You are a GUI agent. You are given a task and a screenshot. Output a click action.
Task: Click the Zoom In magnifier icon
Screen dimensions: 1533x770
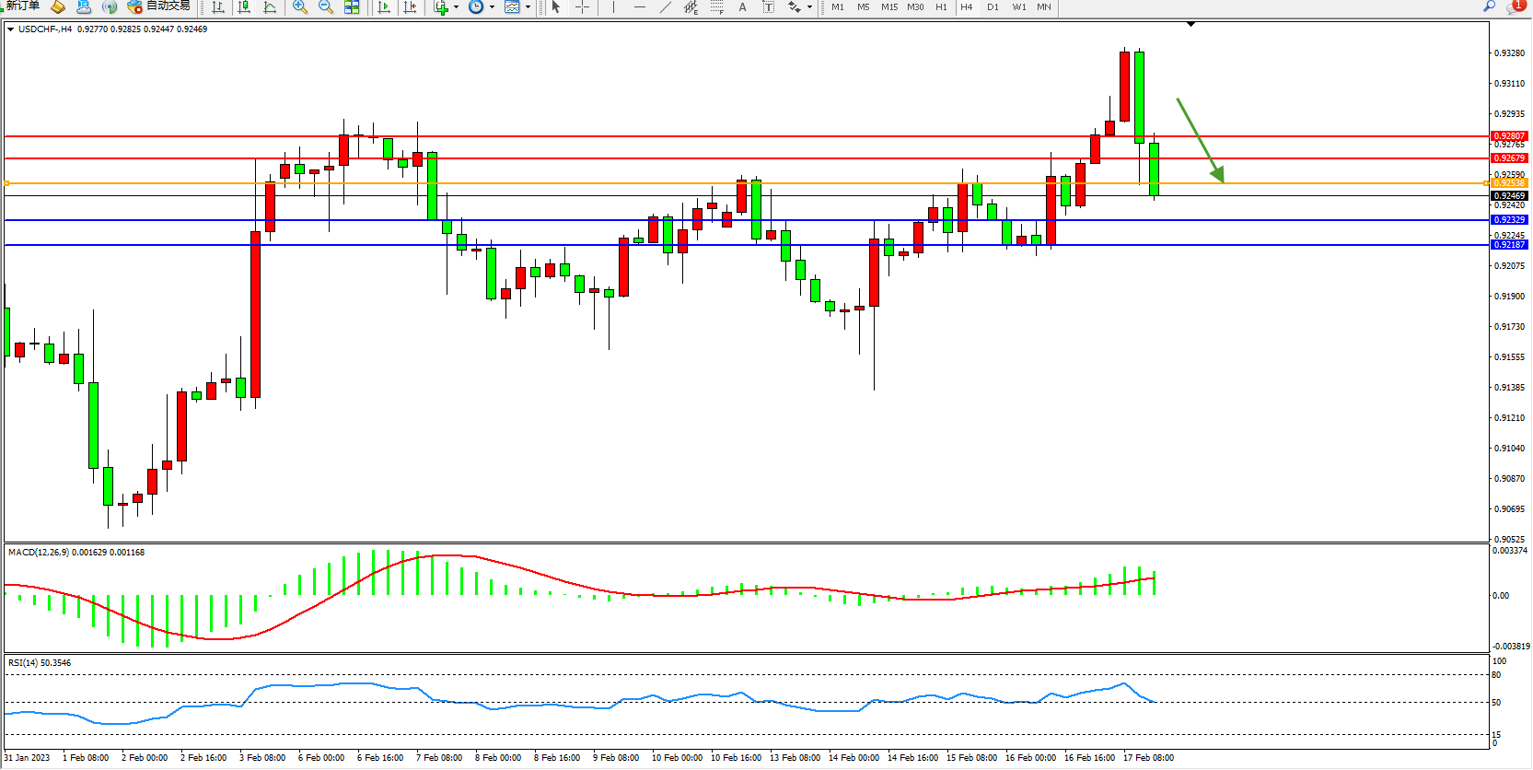tap(299, 6)
